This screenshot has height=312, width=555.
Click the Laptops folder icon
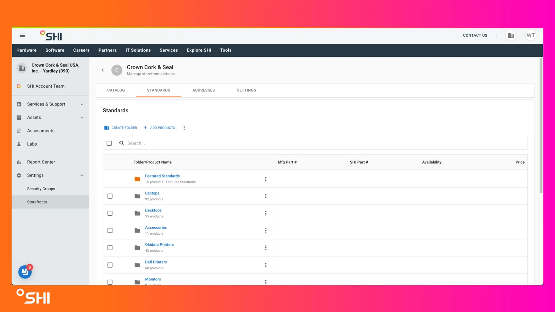[x=137, y=196]
